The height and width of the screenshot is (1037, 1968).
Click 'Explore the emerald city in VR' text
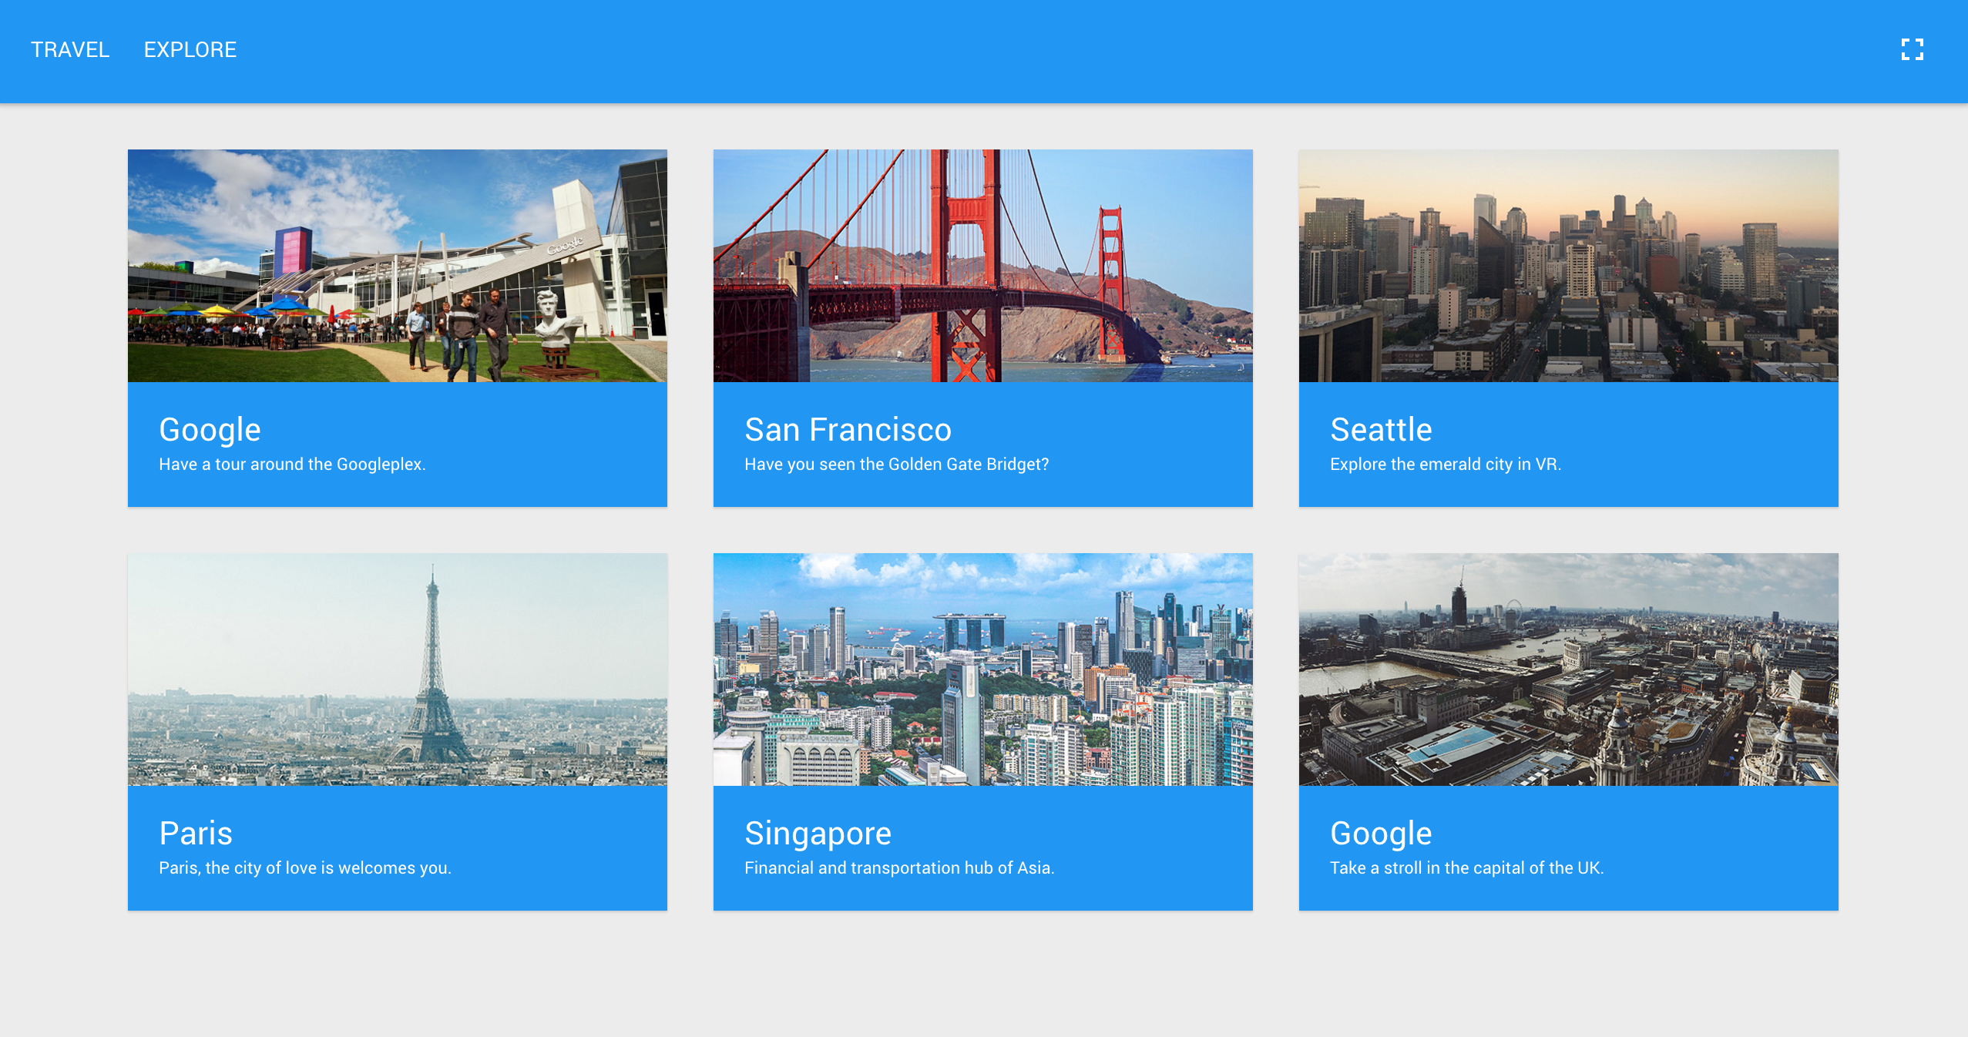[x=1445, y=465]
